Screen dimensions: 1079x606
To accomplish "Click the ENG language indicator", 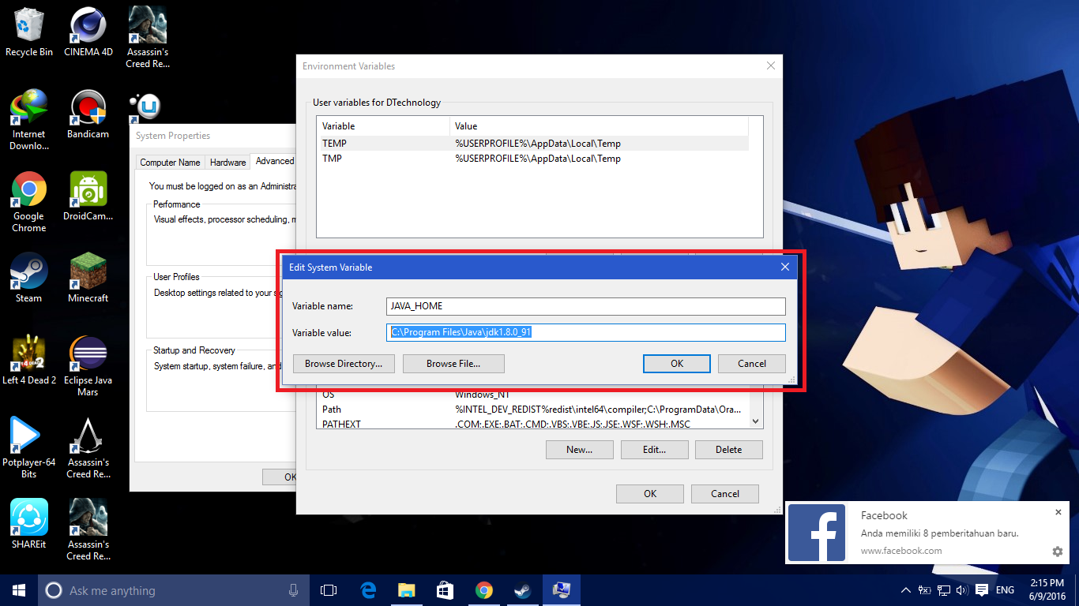I will click(x=1005, y=590).
